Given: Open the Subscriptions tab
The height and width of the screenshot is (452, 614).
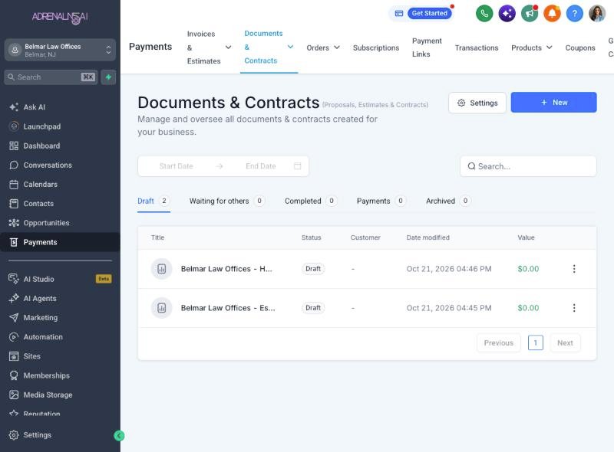Looking at the screenshot, I should coord(376,47).
